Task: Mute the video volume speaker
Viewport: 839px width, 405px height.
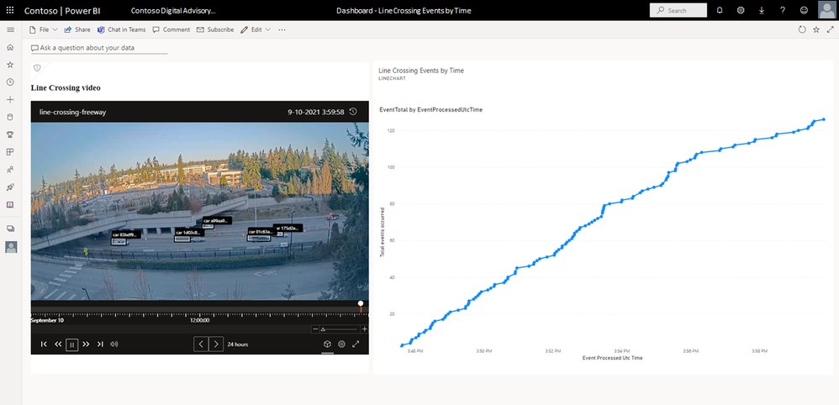Action: click(114, 344)
